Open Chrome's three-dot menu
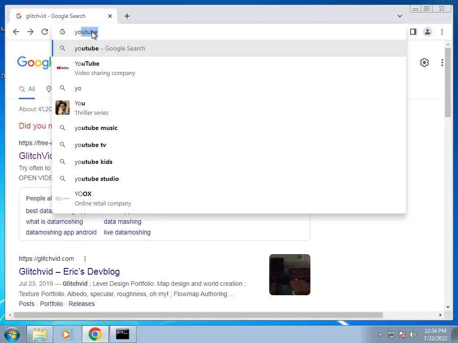The image size is (458, 343). 442,32
